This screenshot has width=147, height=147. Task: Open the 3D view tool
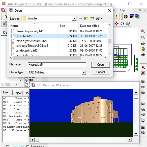coord(126,16)
